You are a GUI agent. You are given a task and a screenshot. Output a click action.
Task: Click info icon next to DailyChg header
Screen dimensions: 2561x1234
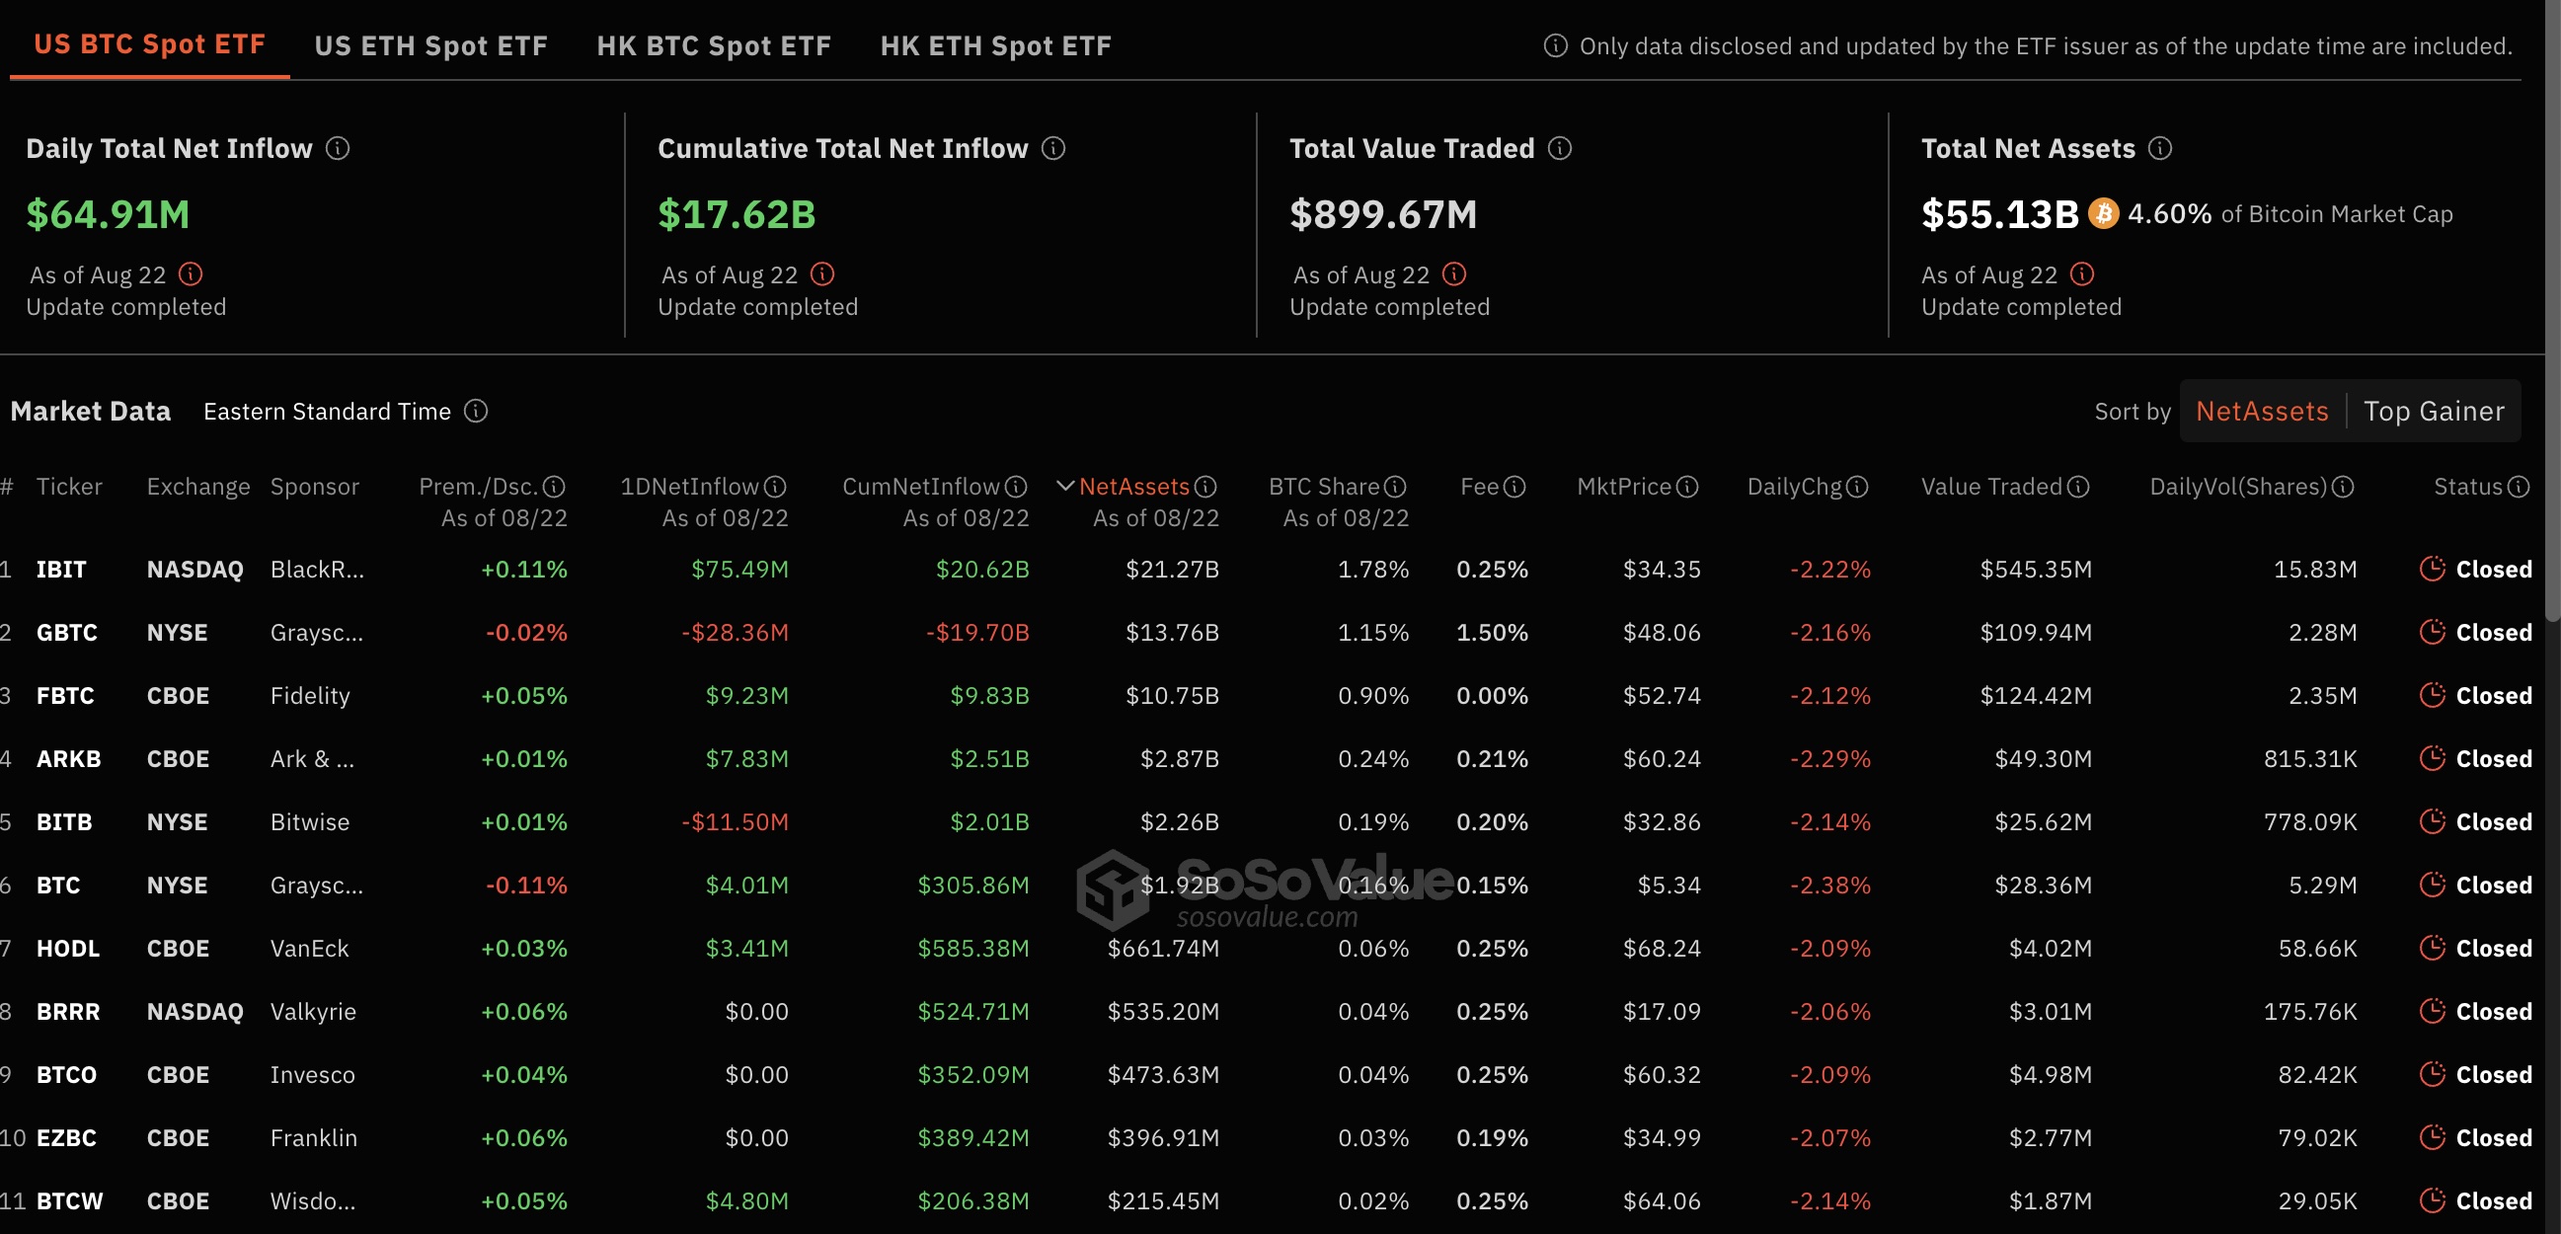click(x=1857, y=487)
